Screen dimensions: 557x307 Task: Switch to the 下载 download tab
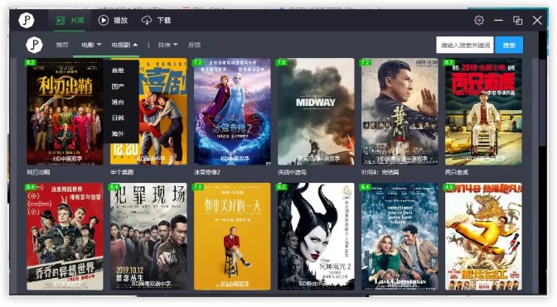[157, 20]
